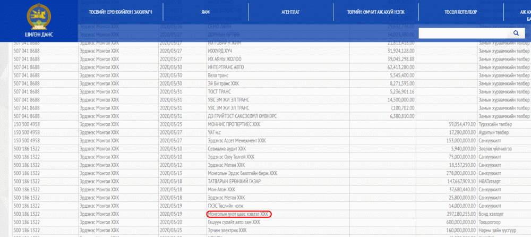
Task: Open the ТӨСВИЙН ЕРӨНХИЙЛӨН ЗАХИРАГЧ menu
Action: tap(120, 12)
